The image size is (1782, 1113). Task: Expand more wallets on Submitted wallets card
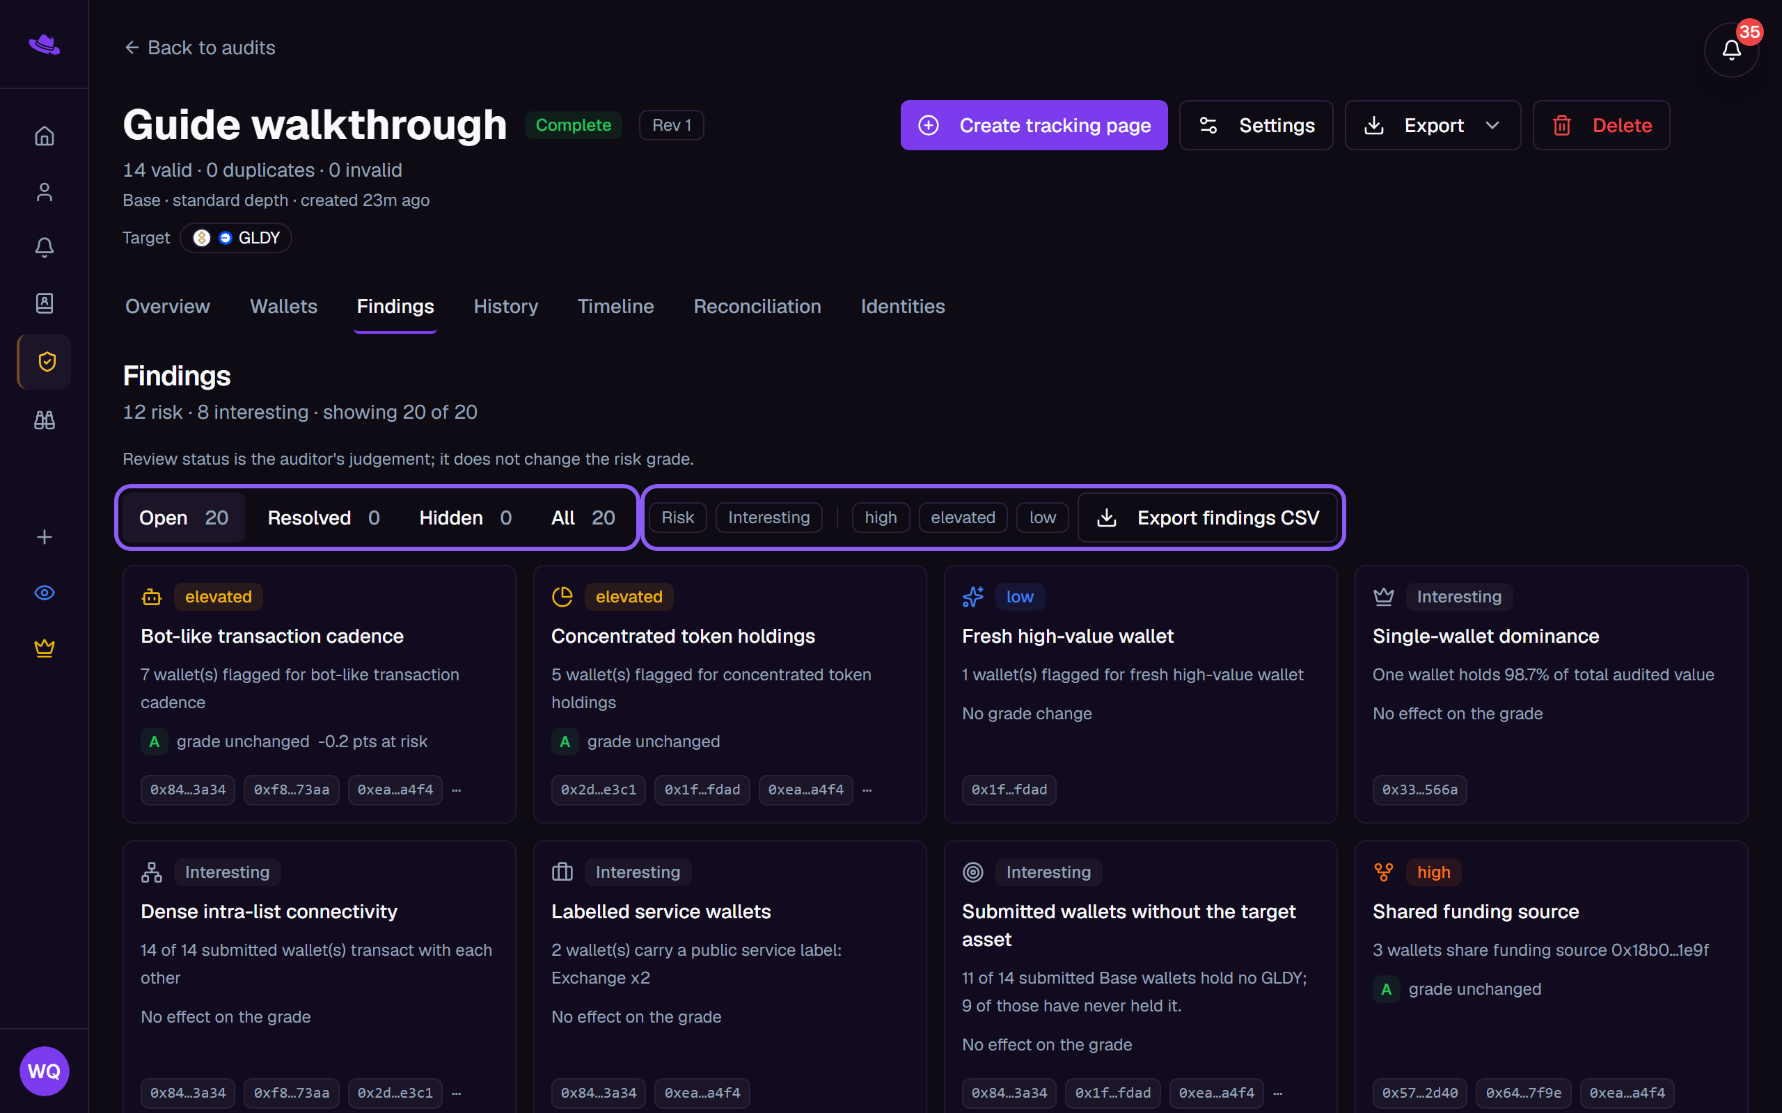(1277, 1093)
